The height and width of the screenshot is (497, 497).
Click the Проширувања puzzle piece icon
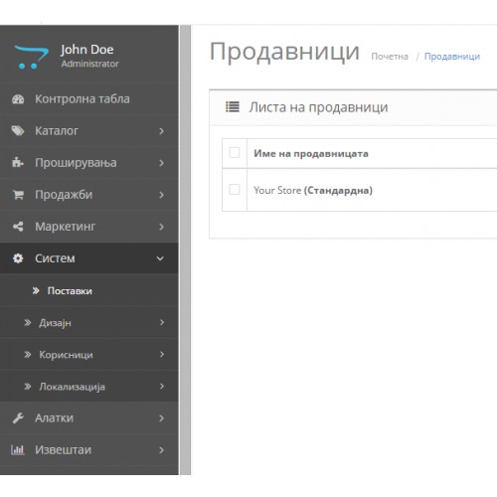18,163
